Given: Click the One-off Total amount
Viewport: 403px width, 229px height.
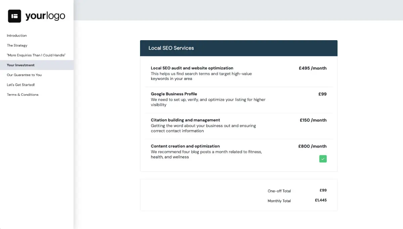Looking at the screenshot, I should (323, 190).
